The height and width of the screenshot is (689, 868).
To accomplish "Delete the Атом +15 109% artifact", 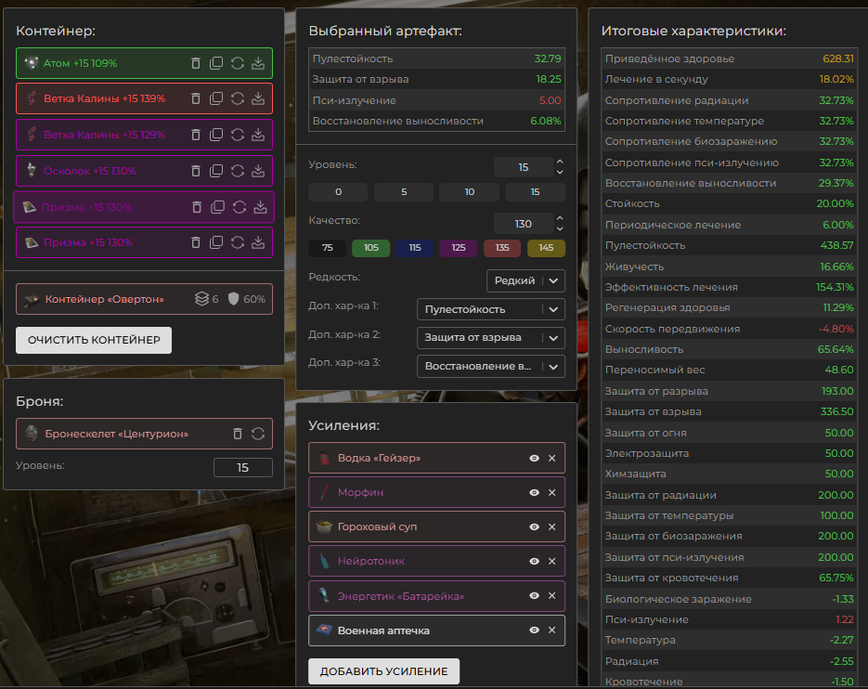I will pos(195,63).
